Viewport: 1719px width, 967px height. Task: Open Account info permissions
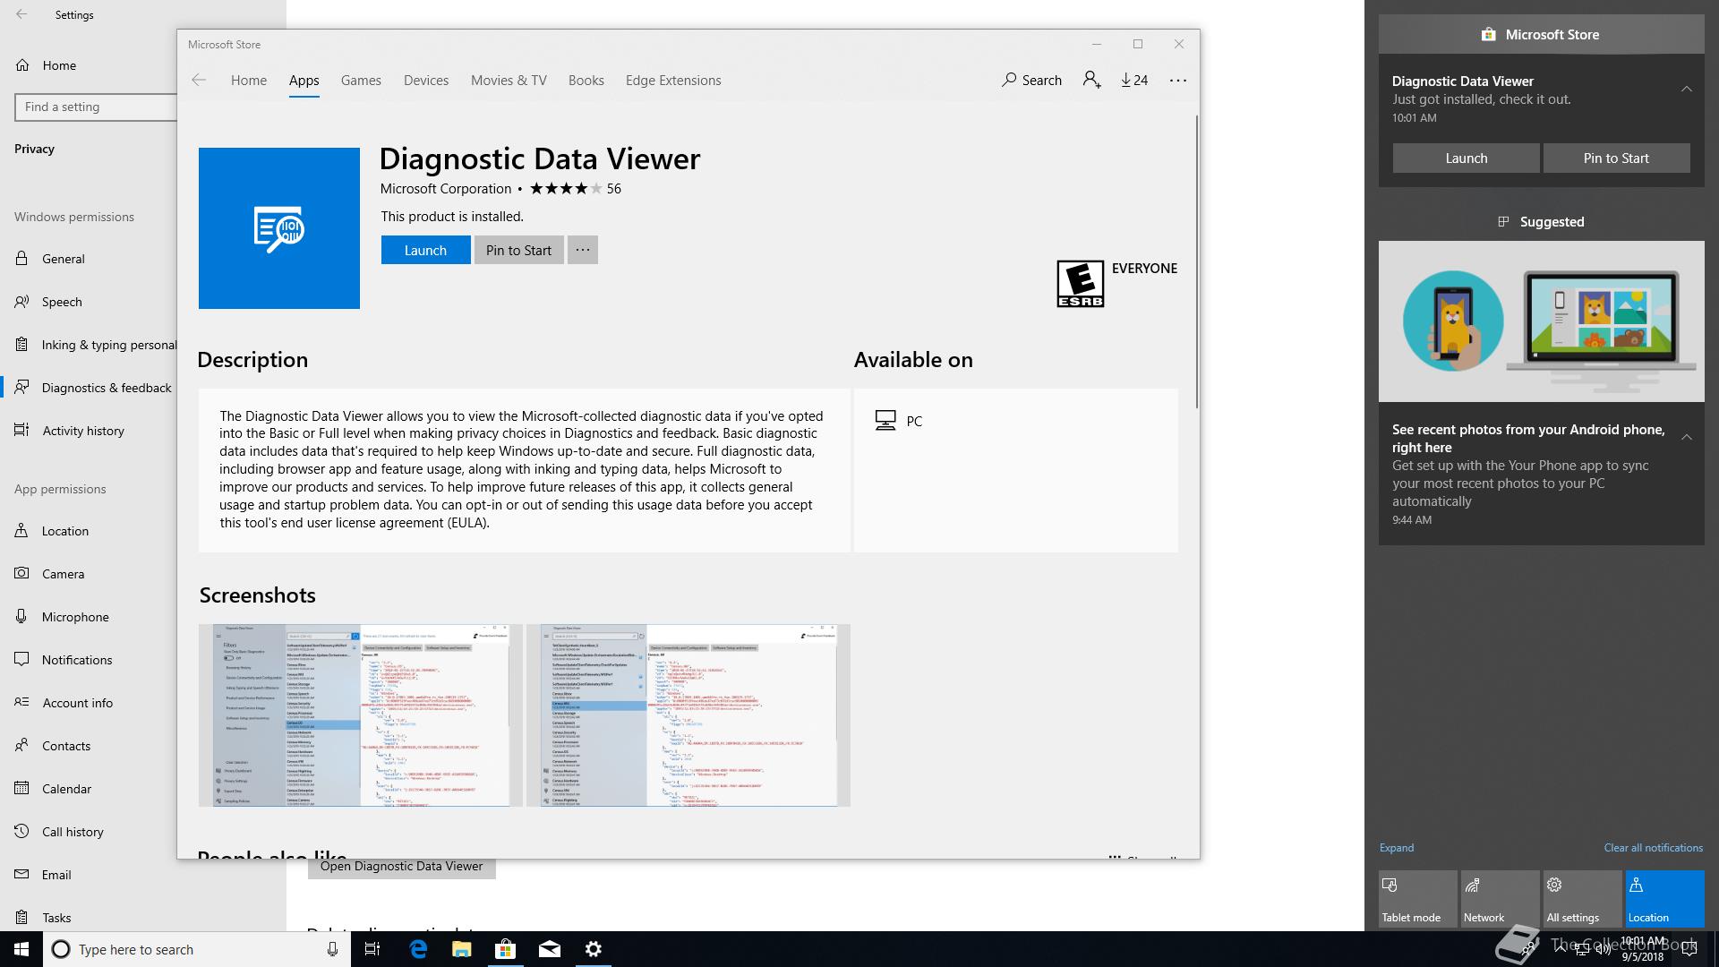(x=89, y=703)
